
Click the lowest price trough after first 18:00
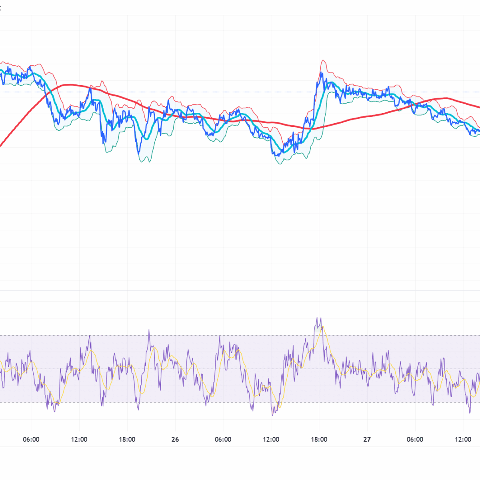coord(138,152)
